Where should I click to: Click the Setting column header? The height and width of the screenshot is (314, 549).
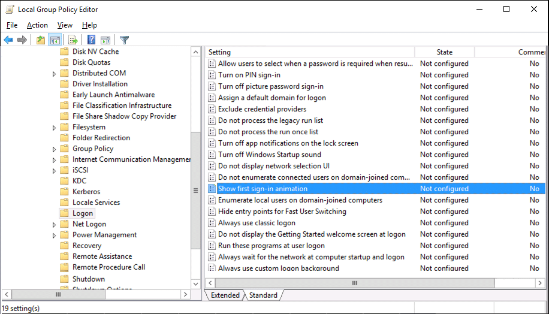pos(309,52)
